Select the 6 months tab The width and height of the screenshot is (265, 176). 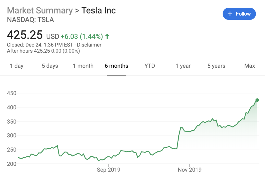pos(116,66)
